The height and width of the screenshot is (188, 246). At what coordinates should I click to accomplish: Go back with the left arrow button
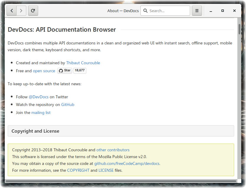click(12, 11)
